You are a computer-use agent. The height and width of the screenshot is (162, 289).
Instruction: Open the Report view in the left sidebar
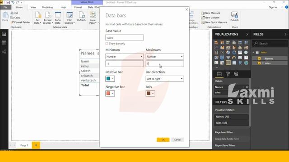4,34
